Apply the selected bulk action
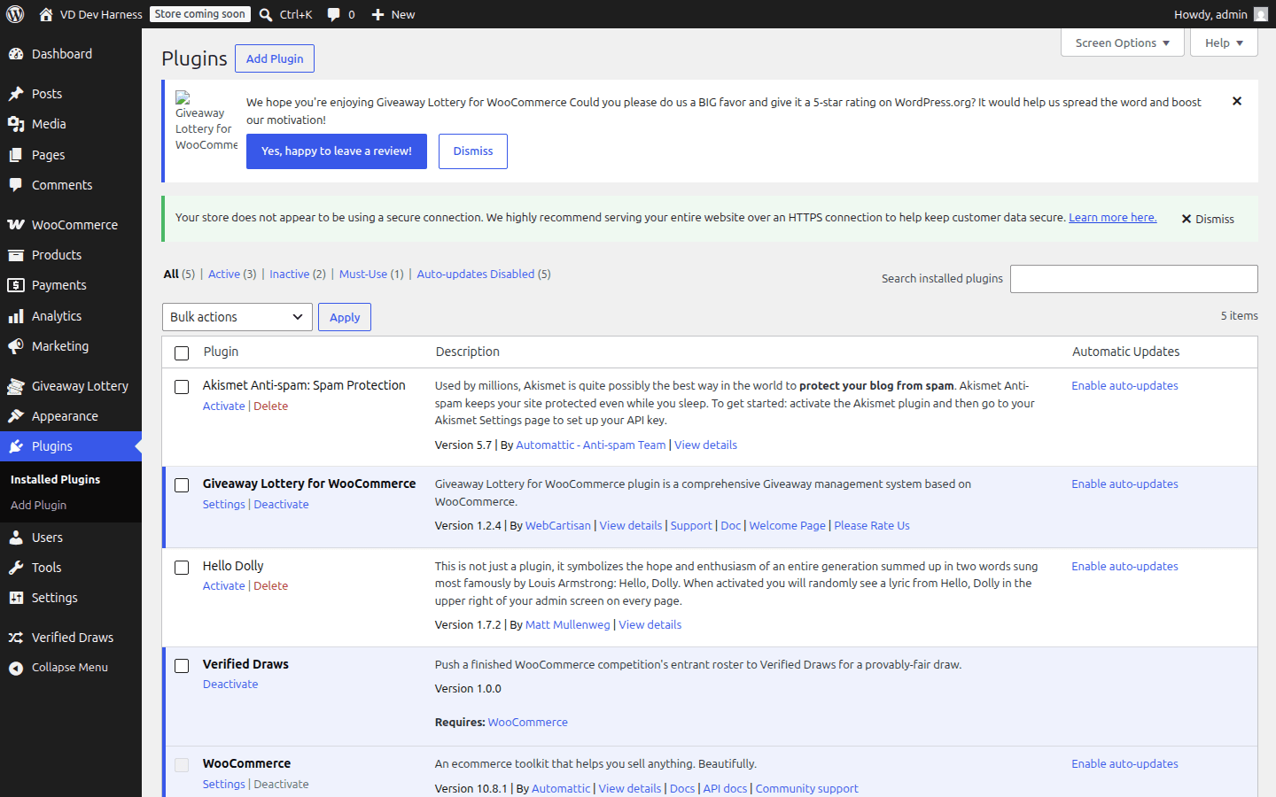 click(x=345, y=317)
